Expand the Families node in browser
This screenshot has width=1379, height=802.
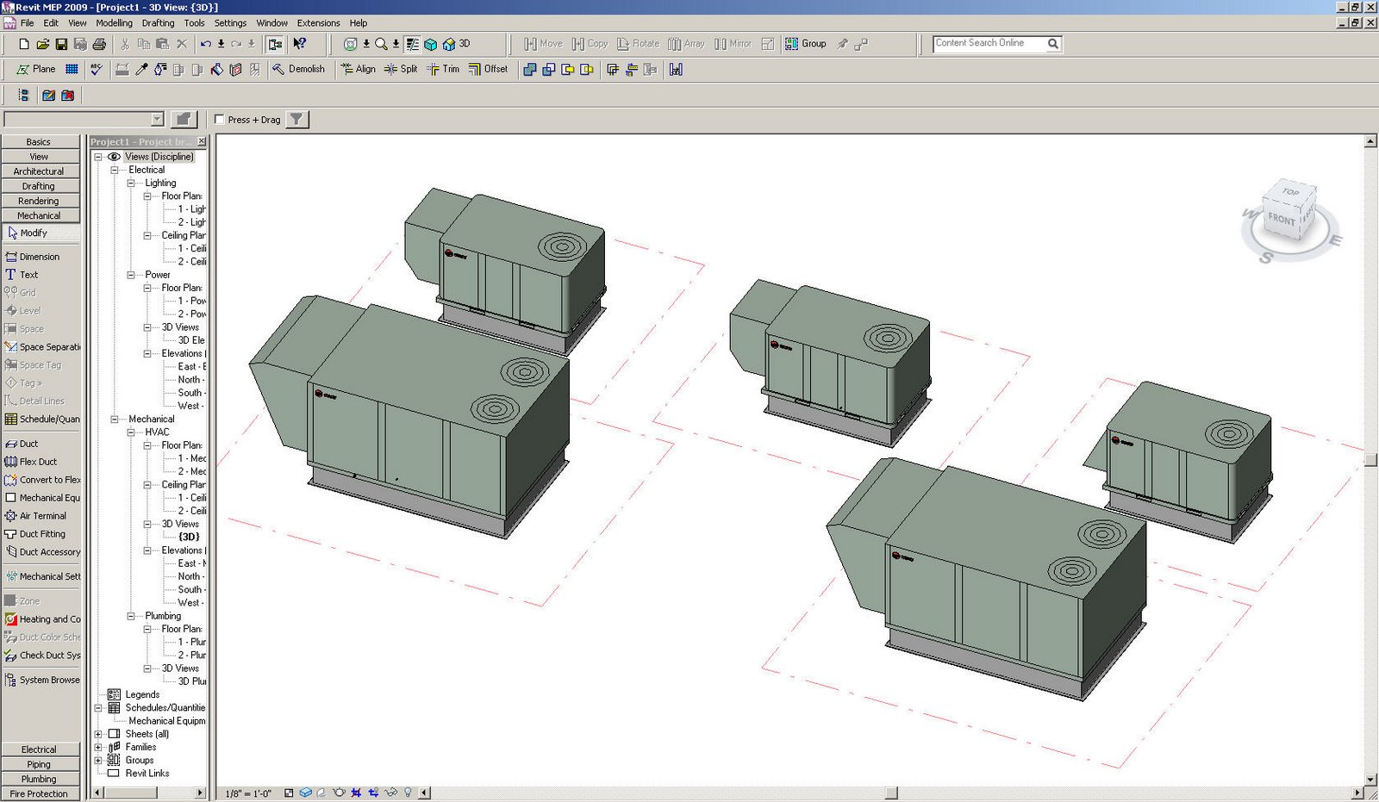(x=98, y=747)
